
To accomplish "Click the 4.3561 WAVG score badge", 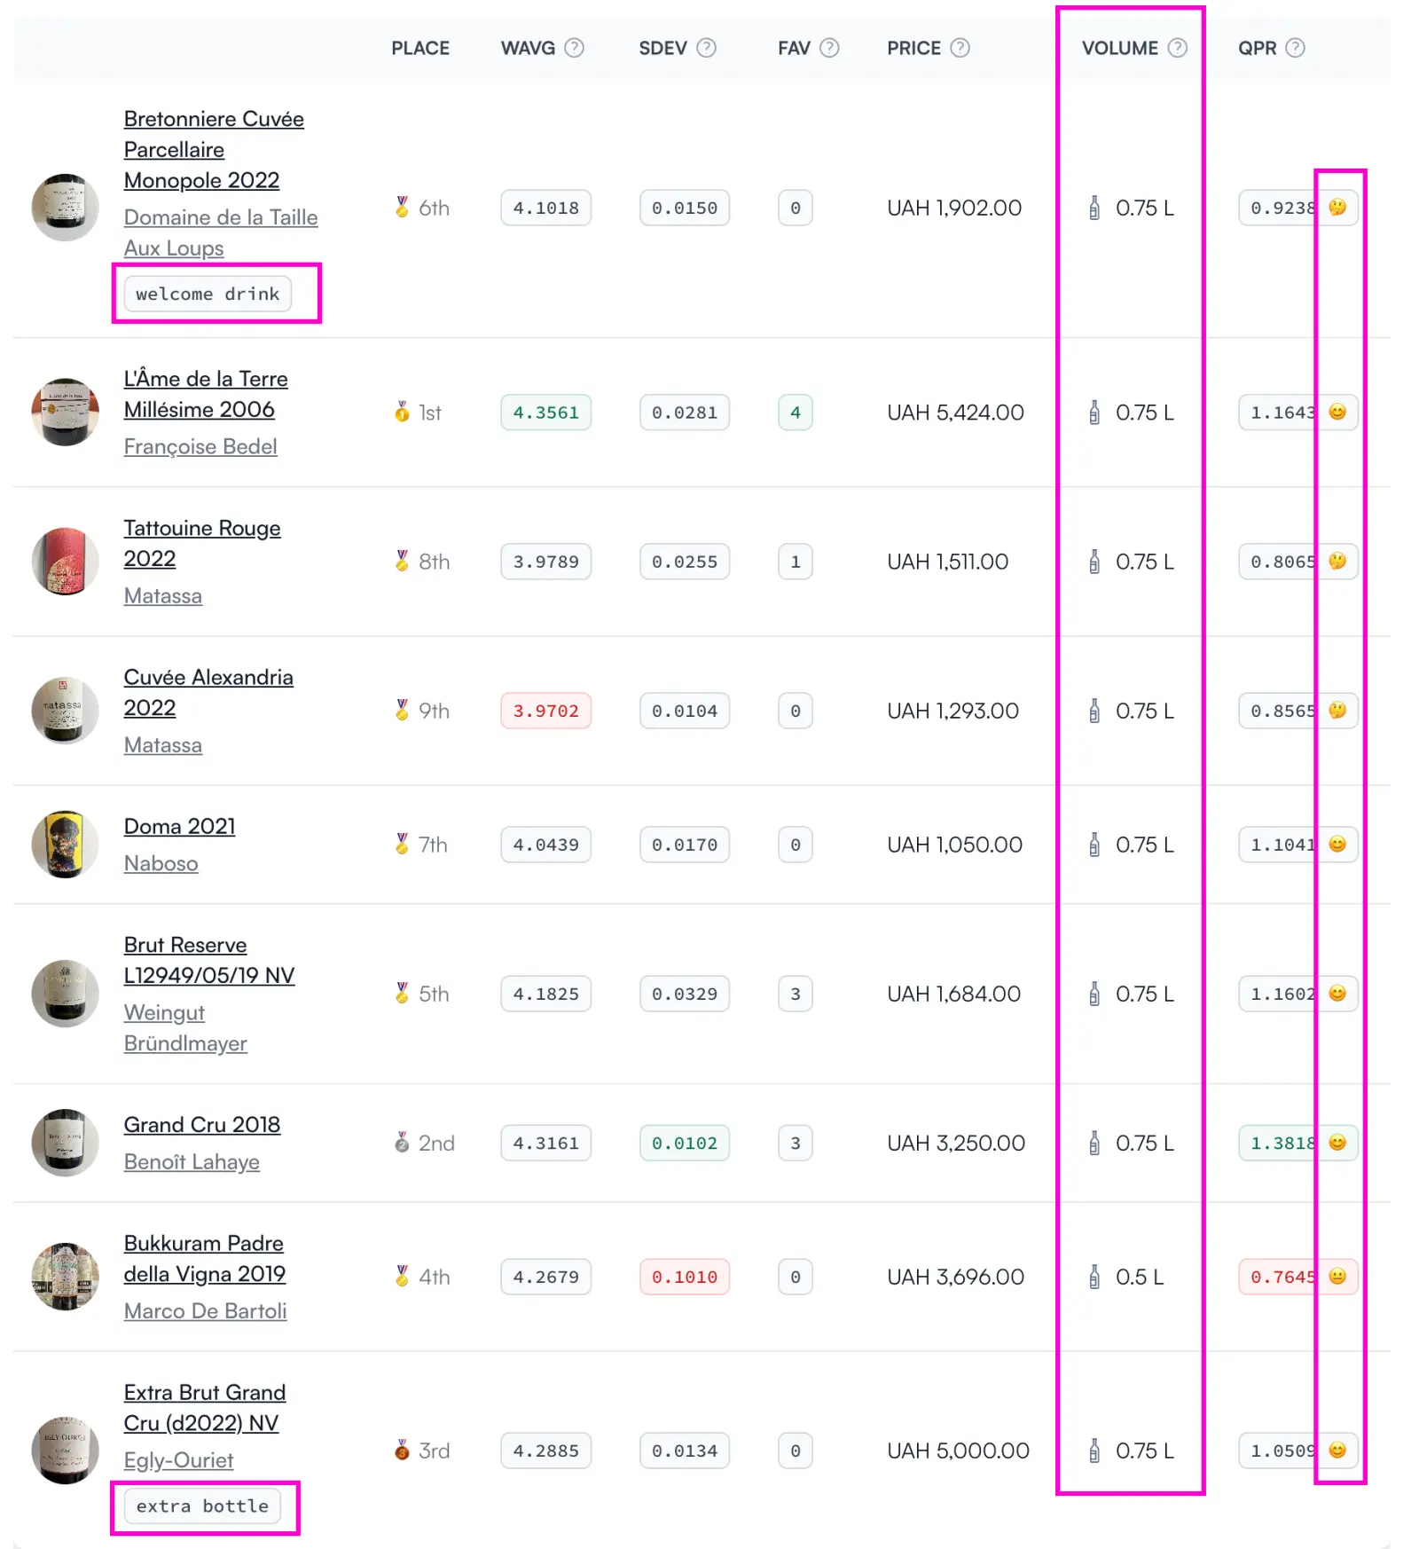I will [545, 413].
